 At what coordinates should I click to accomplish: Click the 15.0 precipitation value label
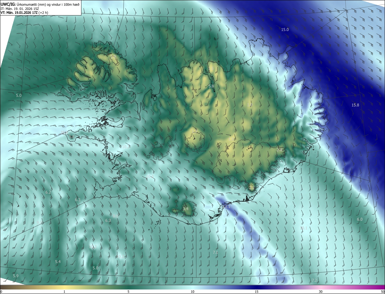pos(285,29)
